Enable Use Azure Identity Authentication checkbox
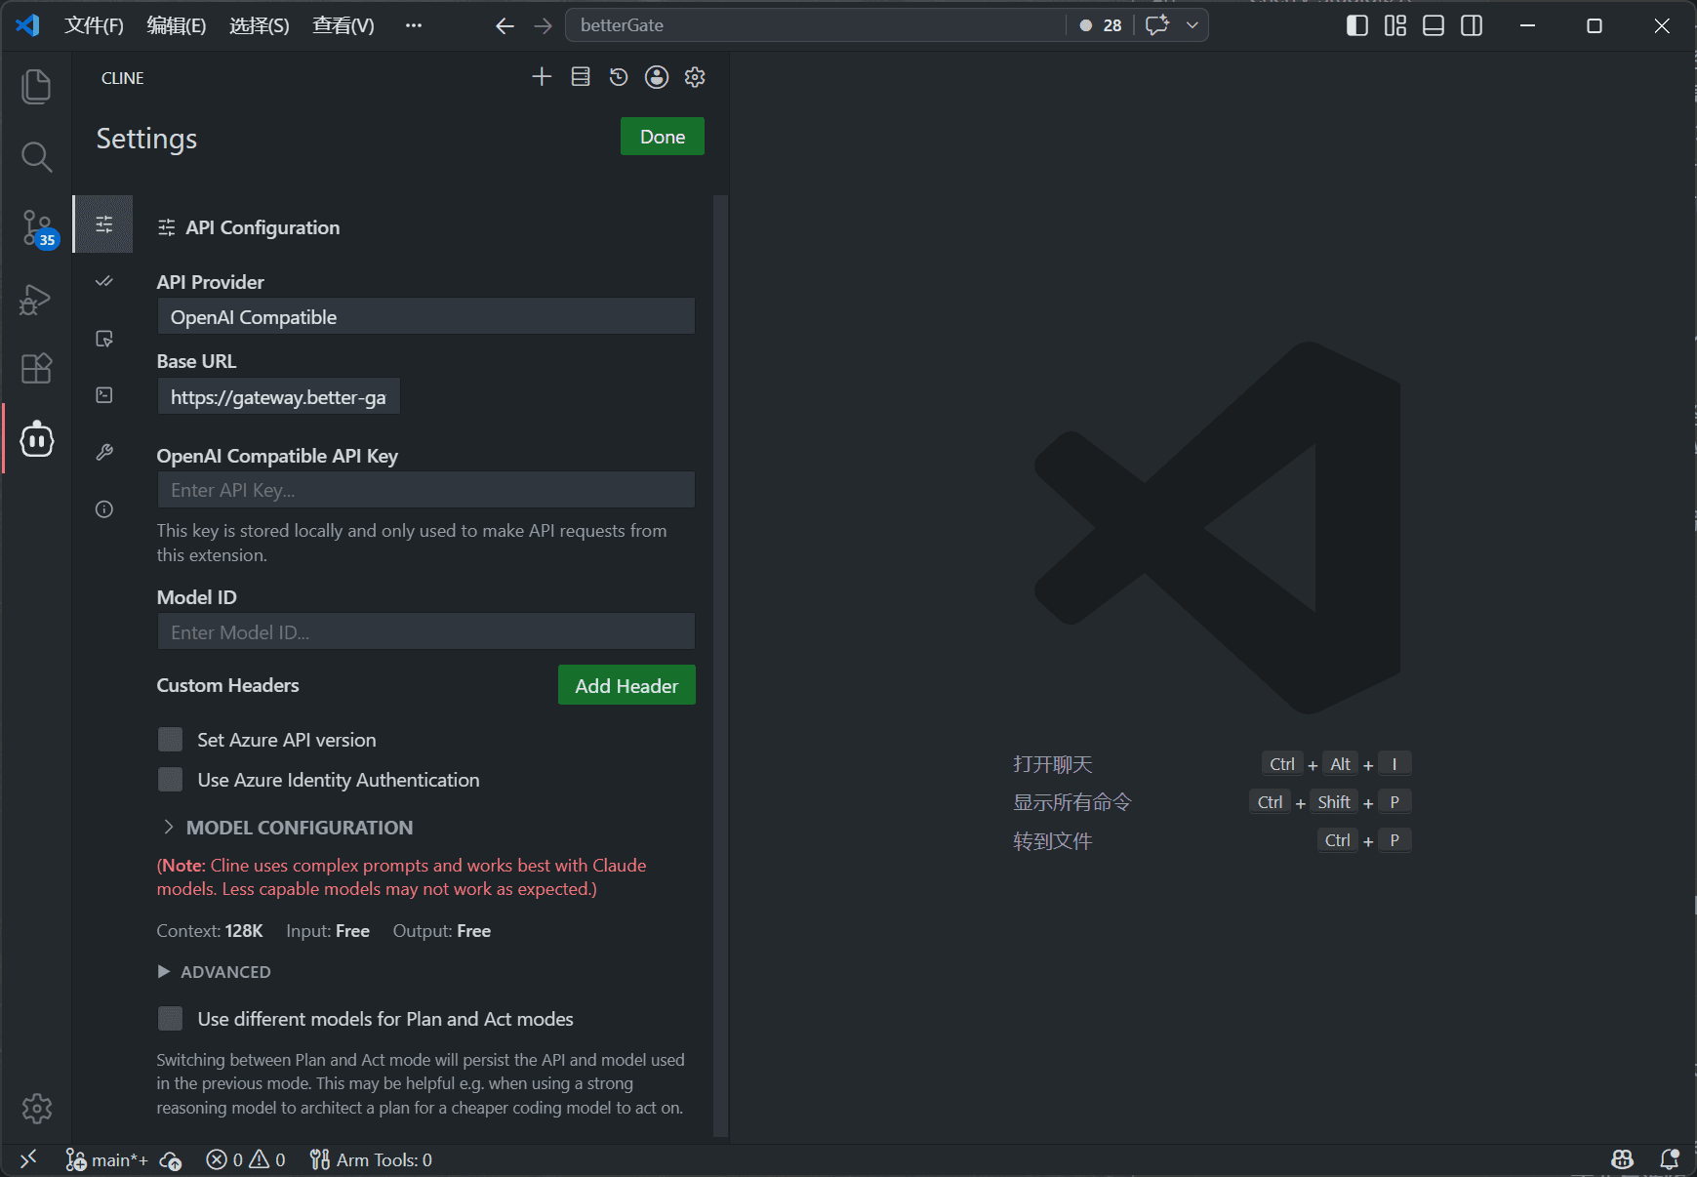 coord(171,779)
